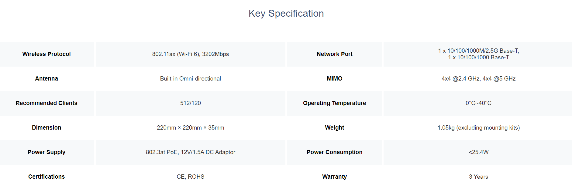The height and width of the screenshot is (195, 572).
Task: Click the 3 Years warranty value
Action: 478,177
